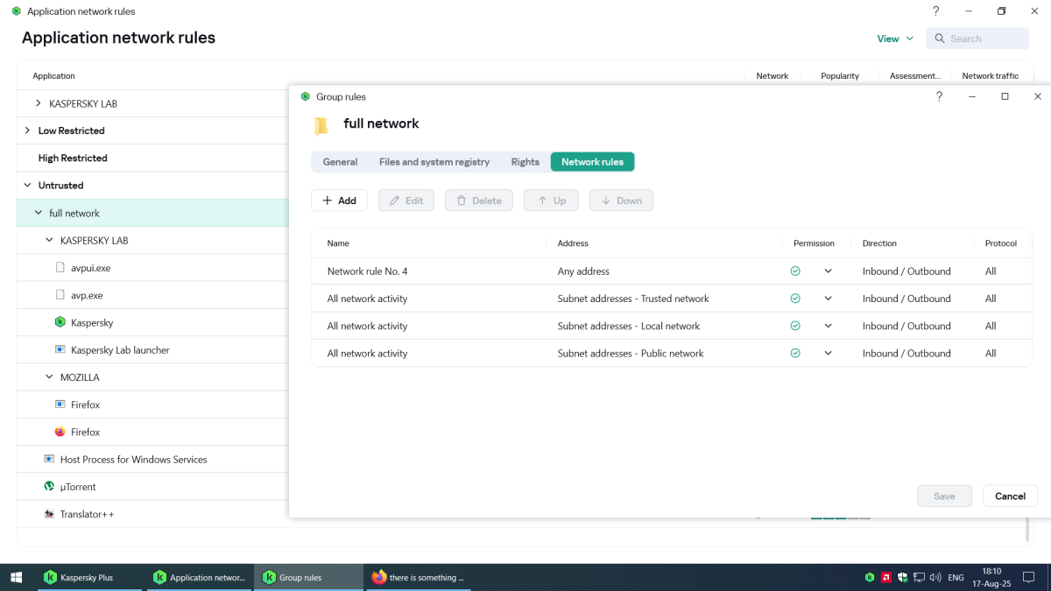Click the ENG language indicator
Screen dimensions: 1051x591
pos(956,578)
